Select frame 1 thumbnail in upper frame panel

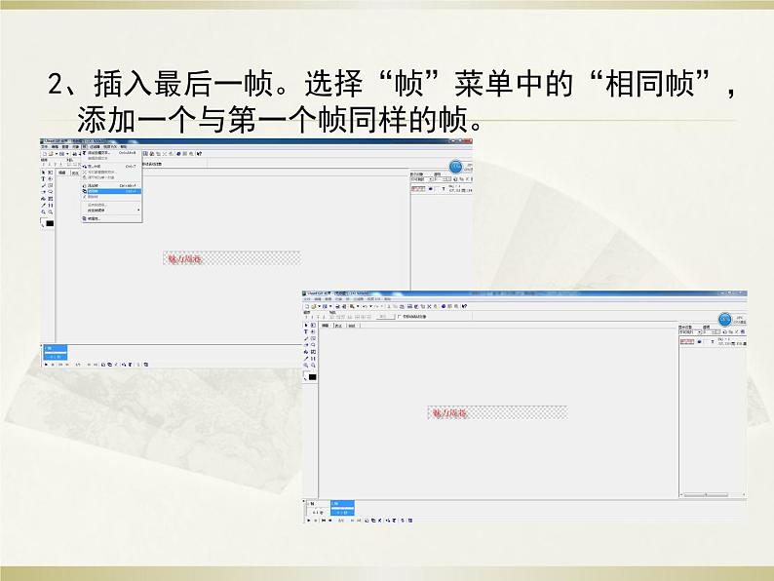coord(56,353)
